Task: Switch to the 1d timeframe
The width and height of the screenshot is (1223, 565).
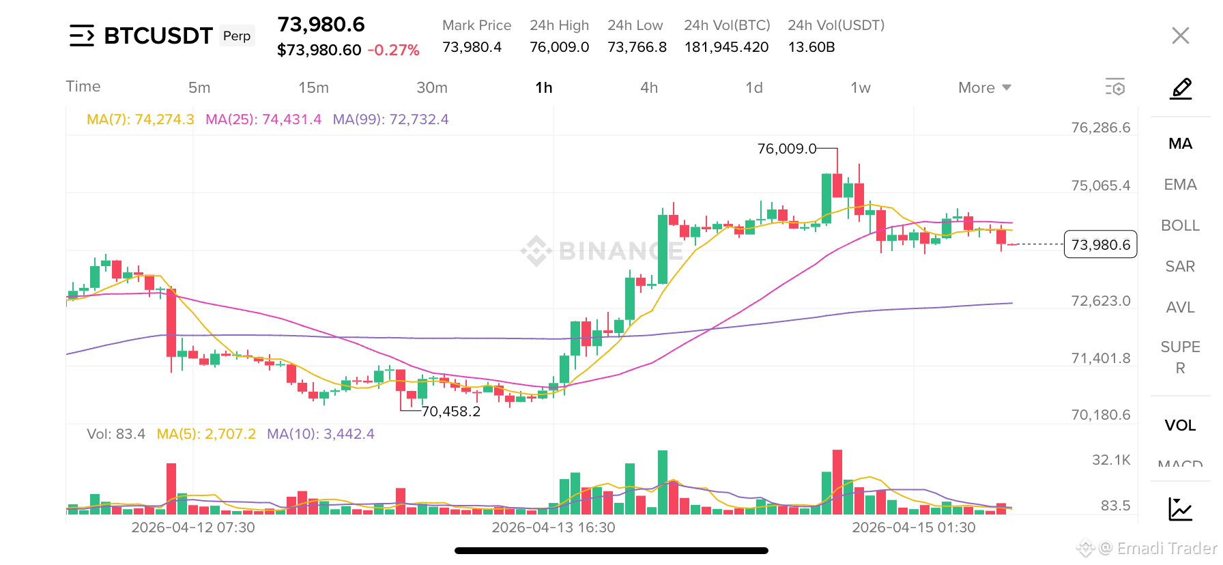Action: point(754,87)
